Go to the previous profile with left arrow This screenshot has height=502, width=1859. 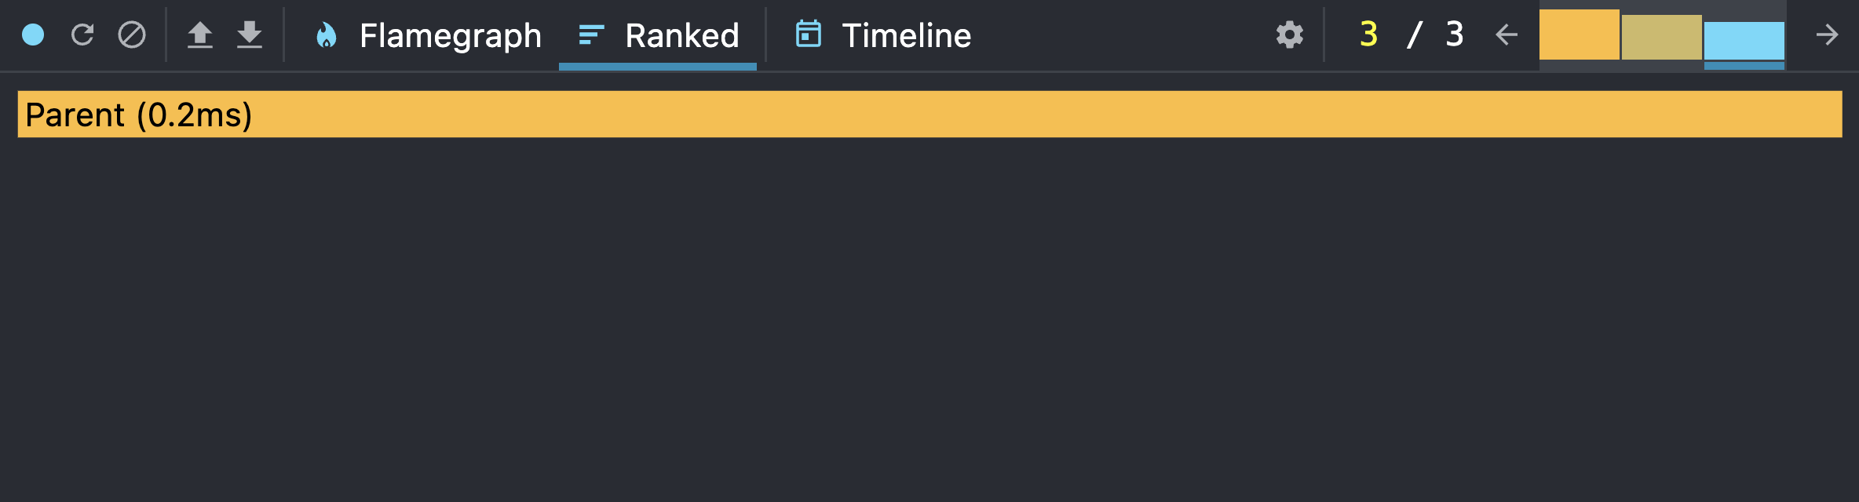[1505, 35]
